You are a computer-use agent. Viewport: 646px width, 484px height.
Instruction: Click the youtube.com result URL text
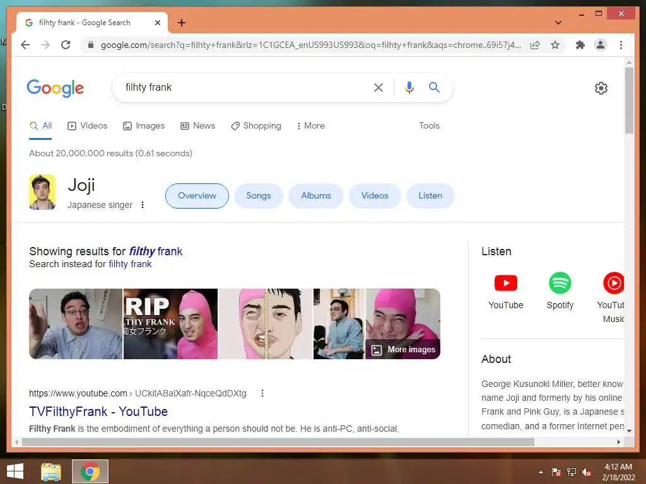[138, 393]
